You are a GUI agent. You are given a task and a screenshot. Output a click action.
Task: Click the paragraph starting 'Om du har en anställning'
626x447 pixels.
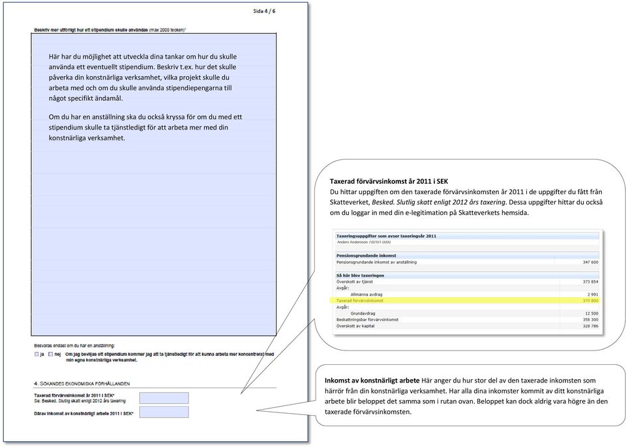pos(145,127)
